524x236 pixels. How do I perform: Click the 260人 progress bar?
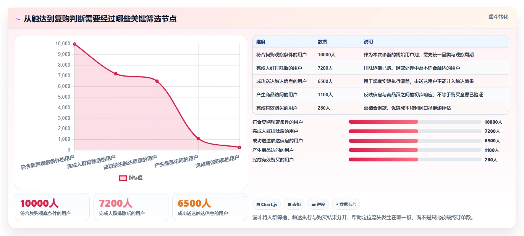click(x=415, y=159)
